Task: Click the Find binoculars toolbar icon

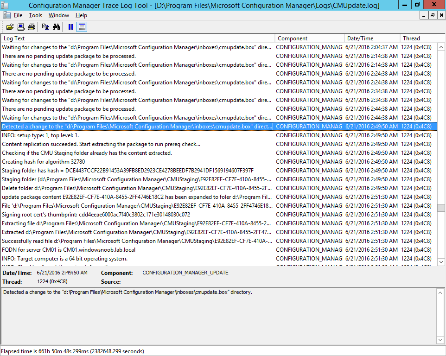Action: point(56,27)
